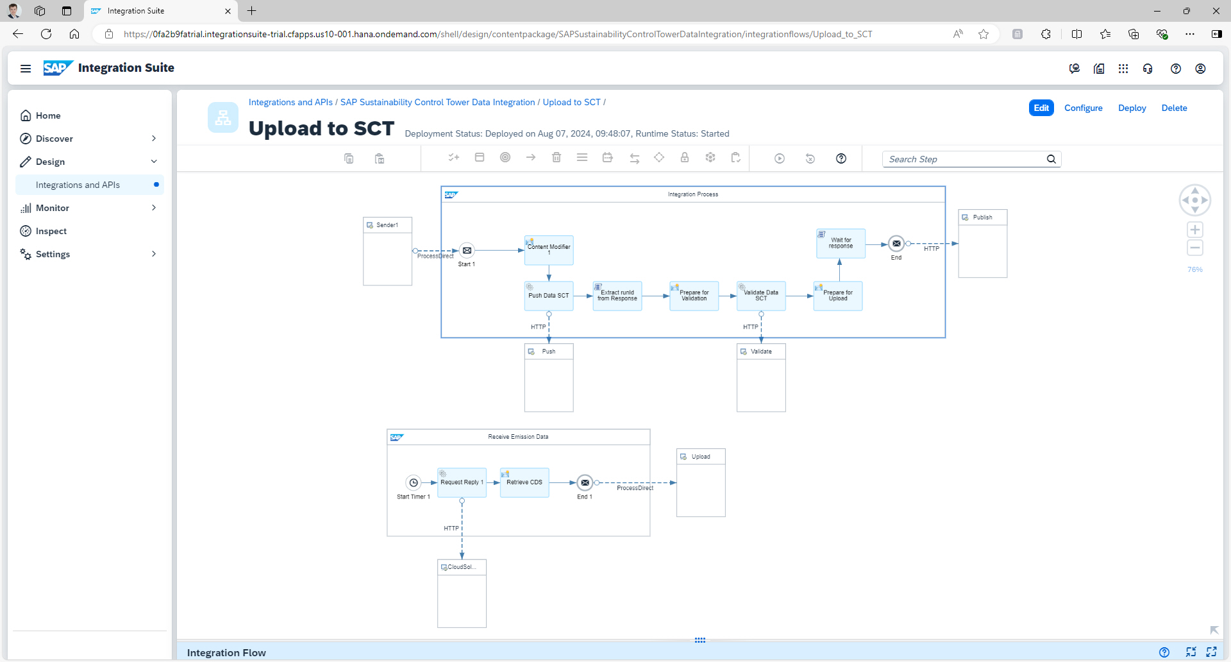Click the lock icon in the flow toolbar
Screen dimensions: 1231x662
pos(684,158)
